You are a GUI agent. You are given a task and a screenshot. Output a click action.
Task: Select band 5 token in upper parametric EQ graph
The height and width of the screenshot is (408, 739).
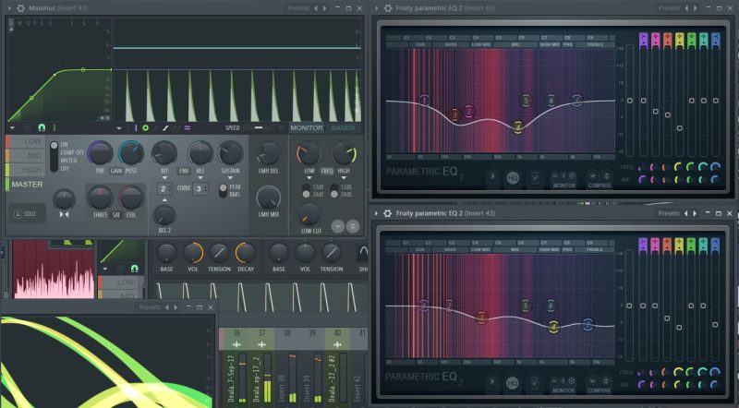[526, 100]
